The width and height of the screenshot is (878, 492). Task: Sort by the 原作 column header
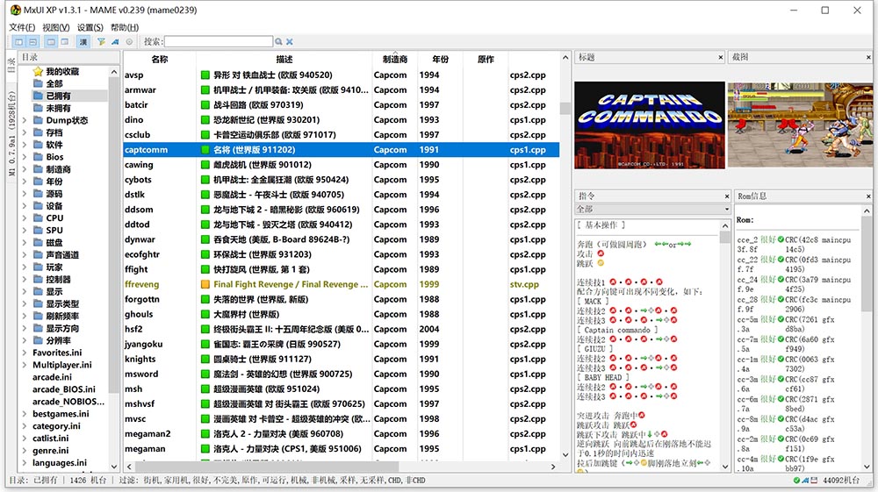click(x=486, y=60)
